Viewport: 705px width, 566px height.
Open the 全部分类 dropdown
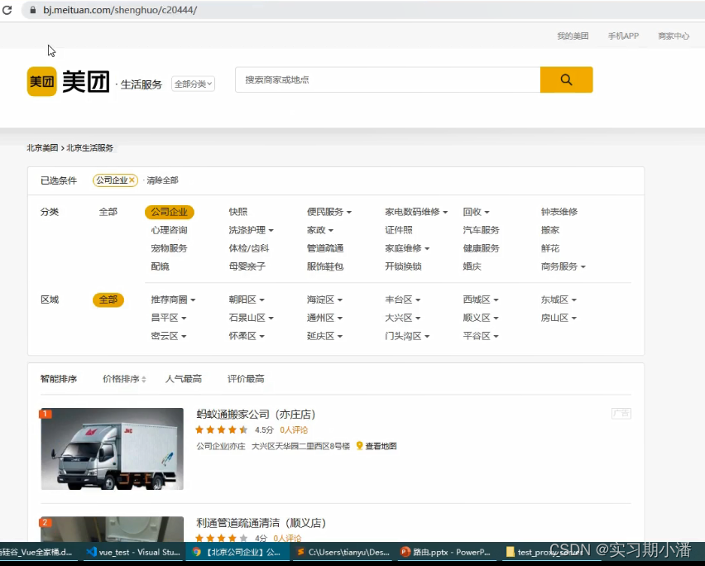(x=193, y=84)
